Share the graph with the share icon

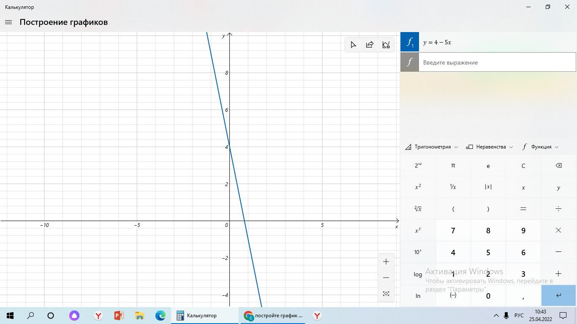point(370,45)
